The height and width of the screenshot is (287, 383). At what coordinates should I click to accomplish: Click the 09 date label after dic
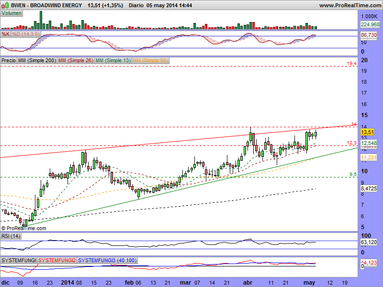coord(20,283)
